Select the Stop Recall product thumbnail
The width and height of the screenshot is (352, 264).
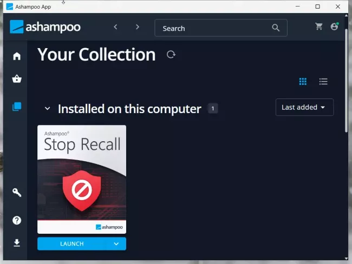point(82,179)
